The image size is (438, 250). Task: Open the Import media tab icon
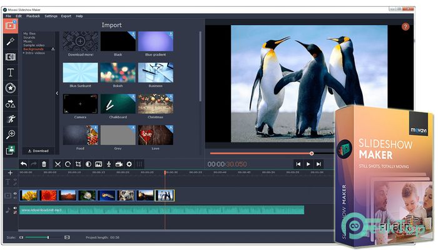11,26
